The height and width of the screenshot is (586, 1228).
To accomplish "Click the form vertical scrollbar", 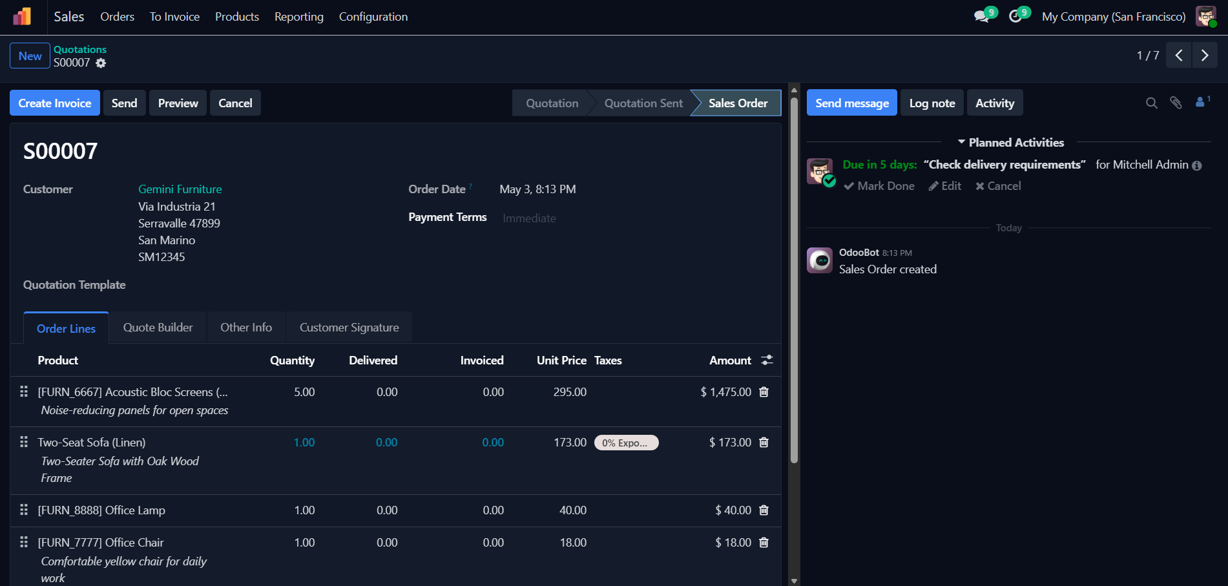I will point(795,279).
